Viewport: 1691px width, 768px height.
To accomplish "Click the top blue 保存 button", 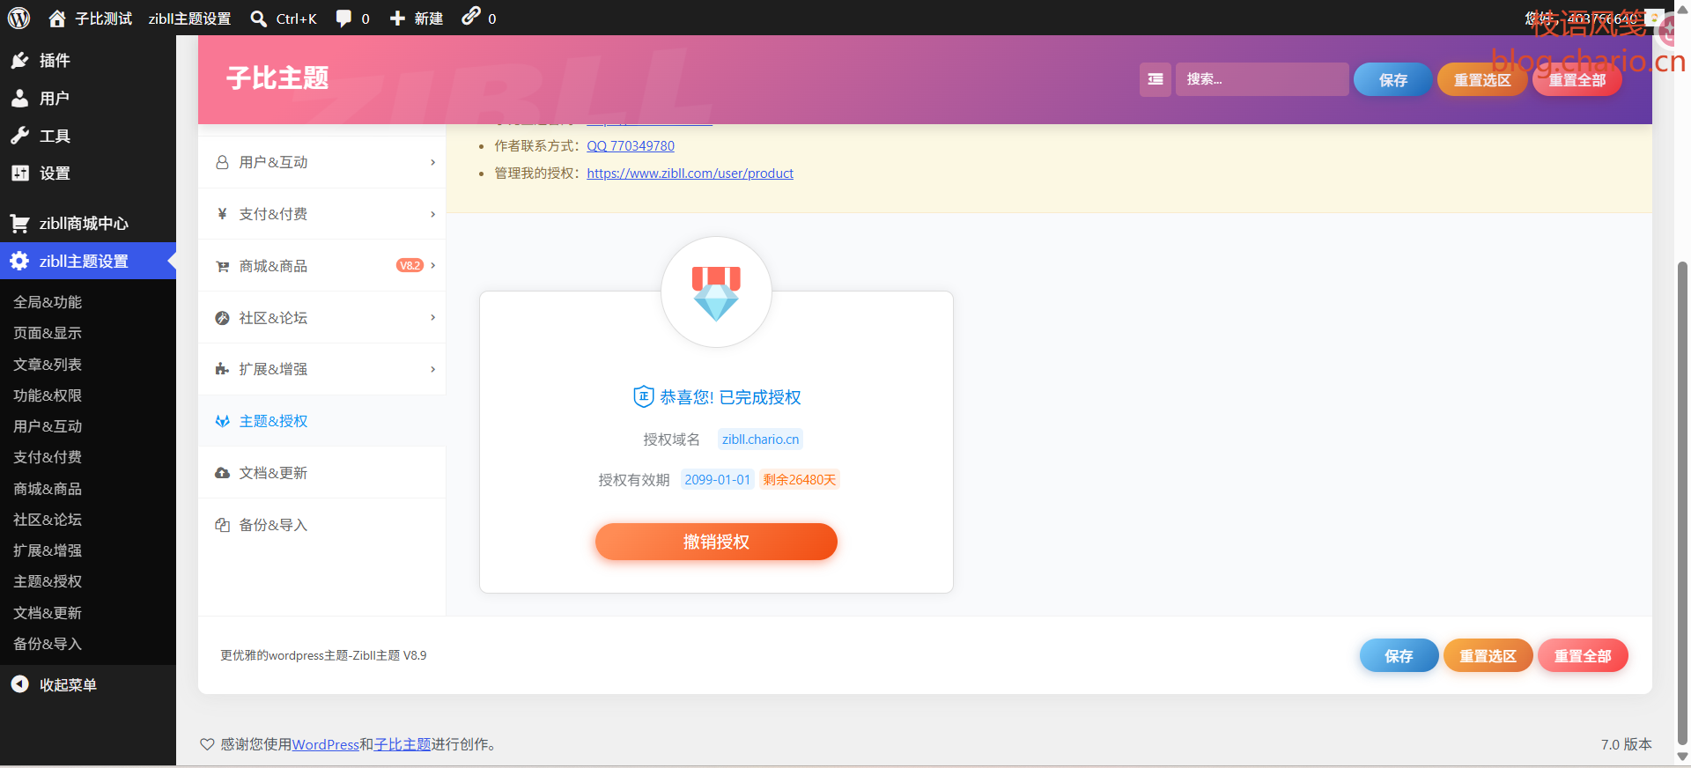I will click(x=1392, y=80).
